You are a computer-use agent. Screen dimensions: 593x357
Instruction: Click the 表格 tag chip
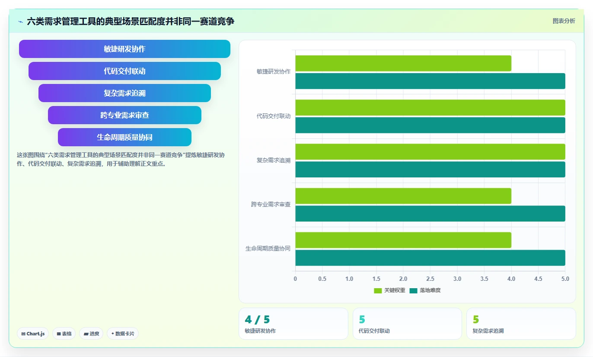click(64, 334)
